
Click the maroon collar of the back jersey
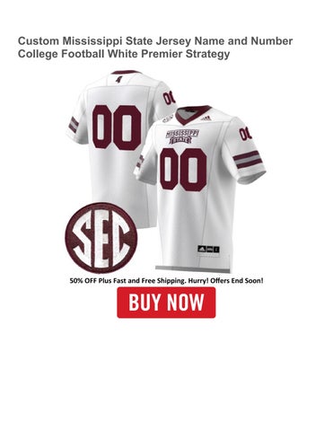click(126, 72)
